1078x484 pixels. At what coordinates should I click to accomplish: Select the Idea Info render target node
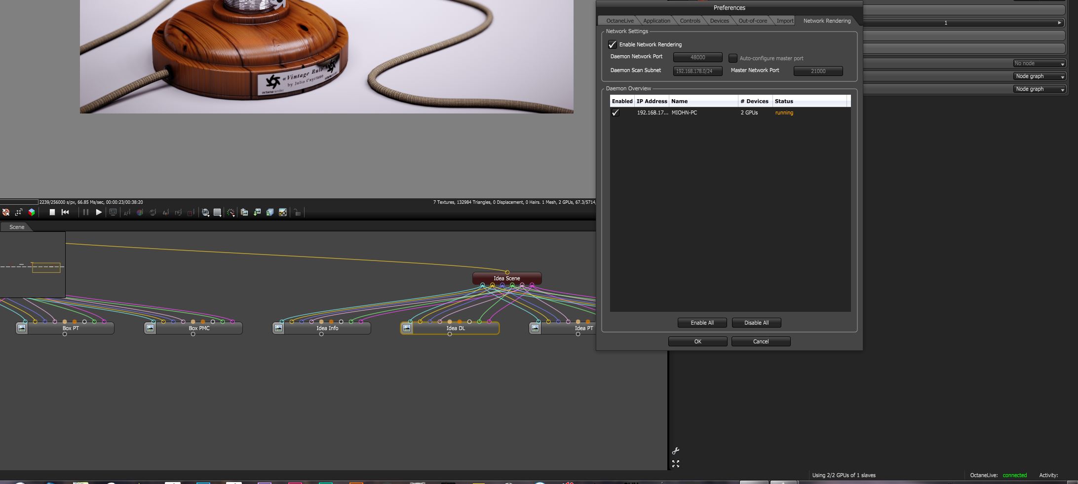(x=321, y=328)
